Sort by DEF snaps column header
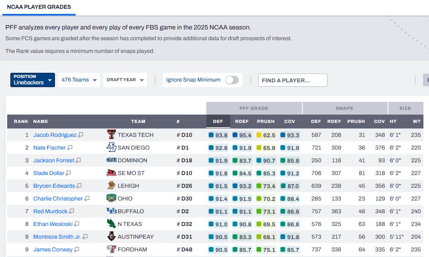Screen dimensions: 429x257 [316, 121]
